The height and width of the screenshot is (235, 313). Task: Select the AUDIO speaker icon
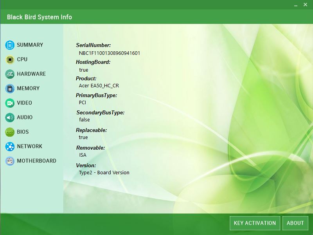pos(10,117)
